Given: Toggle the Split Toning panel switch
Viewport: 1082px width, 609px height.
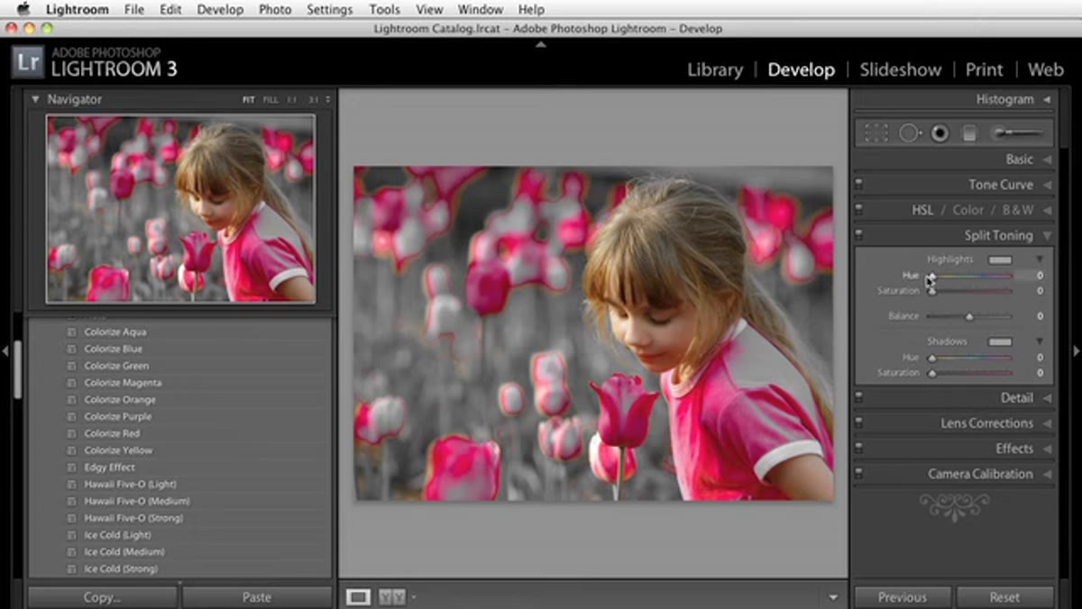Looking at the screenshot, I should tap(859, 235).
